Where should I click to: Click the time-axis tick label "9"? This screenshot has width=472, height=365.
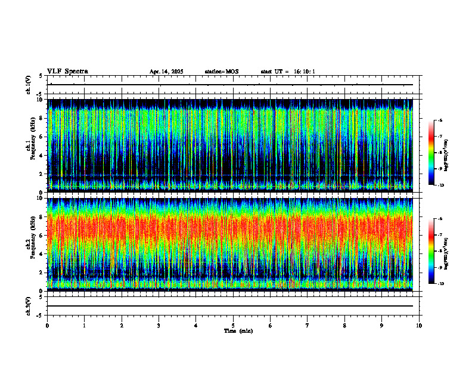(x=381, y=326)
